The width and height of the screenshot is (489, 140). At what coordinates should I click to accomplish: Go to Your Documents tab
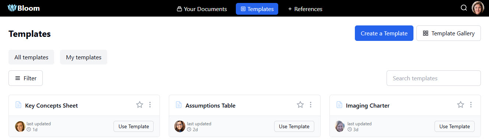tap(202, 9)
